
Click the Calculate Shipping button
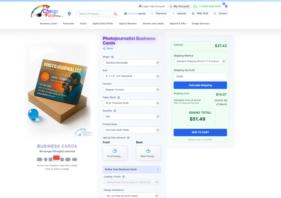[200, 85]
